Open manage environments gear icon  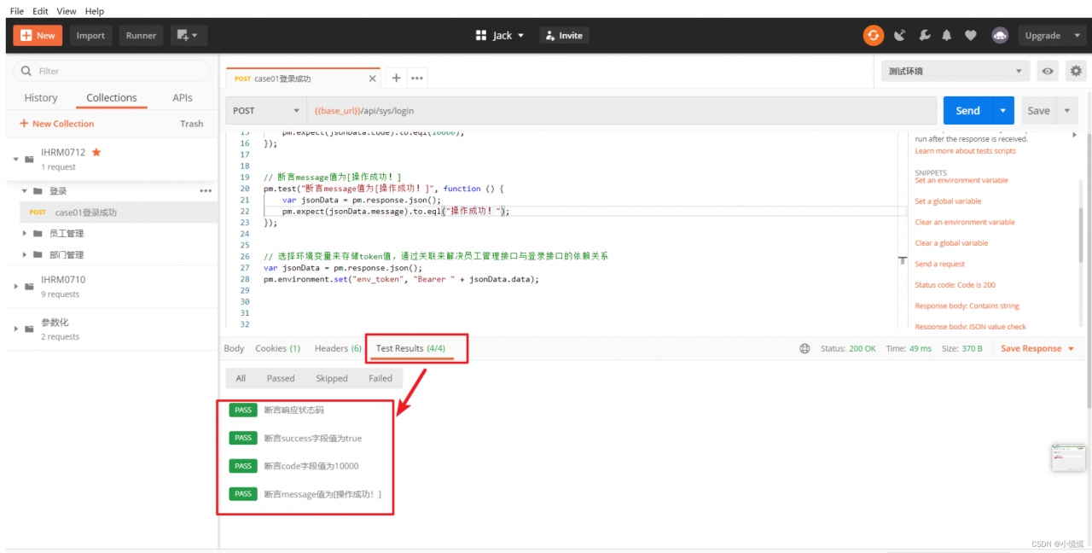1076,71
